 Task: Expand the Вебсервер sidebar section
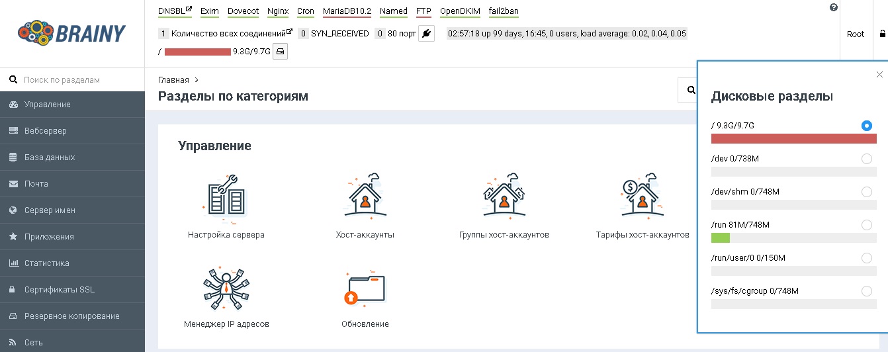tap(46, 131)
